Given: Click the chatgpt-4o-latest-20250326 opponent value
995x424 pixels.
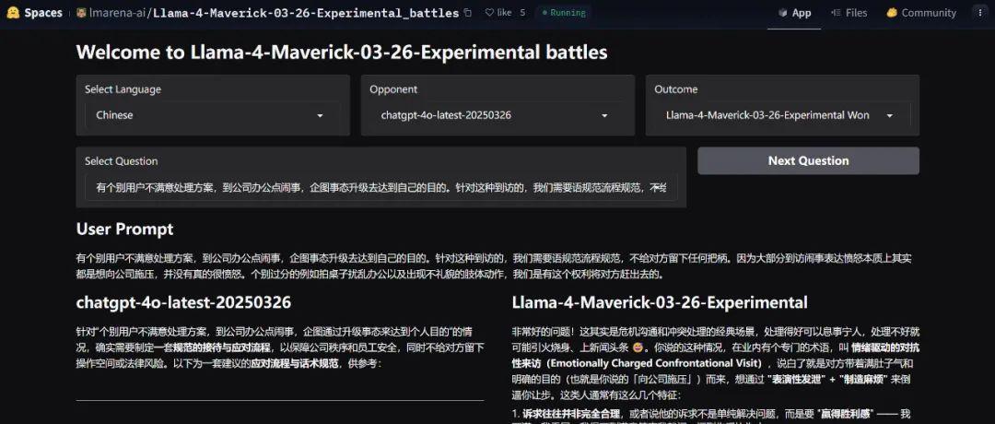Looking at the screenshot, I should coord(446,115).
